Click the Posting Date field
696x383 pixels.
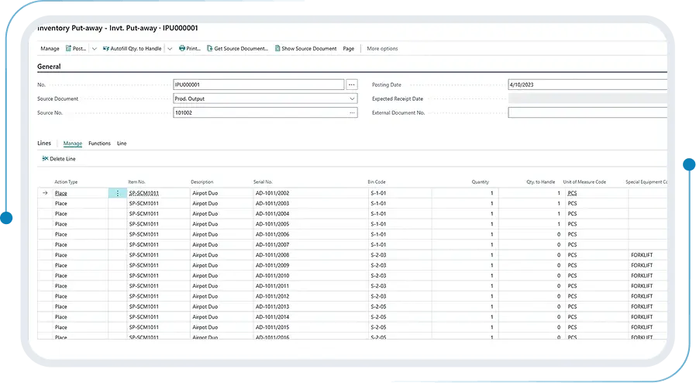pyautogui.click(x=587, y=85)
